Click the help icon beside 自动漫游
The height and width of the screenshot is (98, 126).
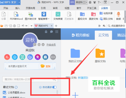coord(40,87)
